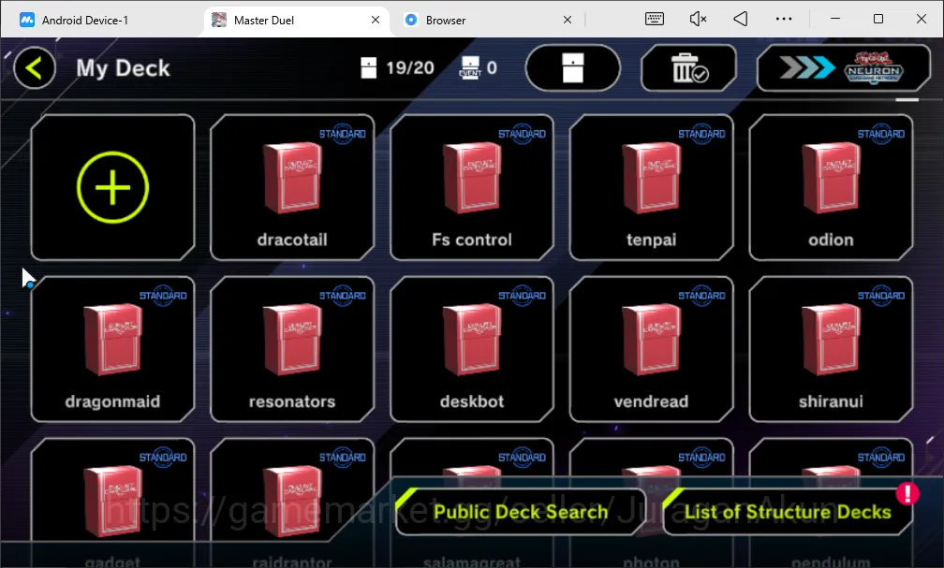Click the STANDARD badge on Fs control deck

tap(522, 134)
